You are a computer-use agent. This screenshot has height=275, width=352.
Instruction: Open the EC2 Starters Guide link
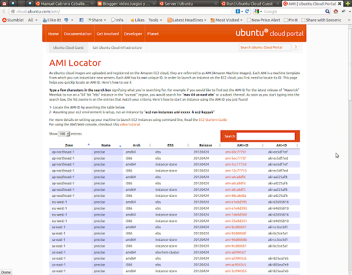[213, 120]
